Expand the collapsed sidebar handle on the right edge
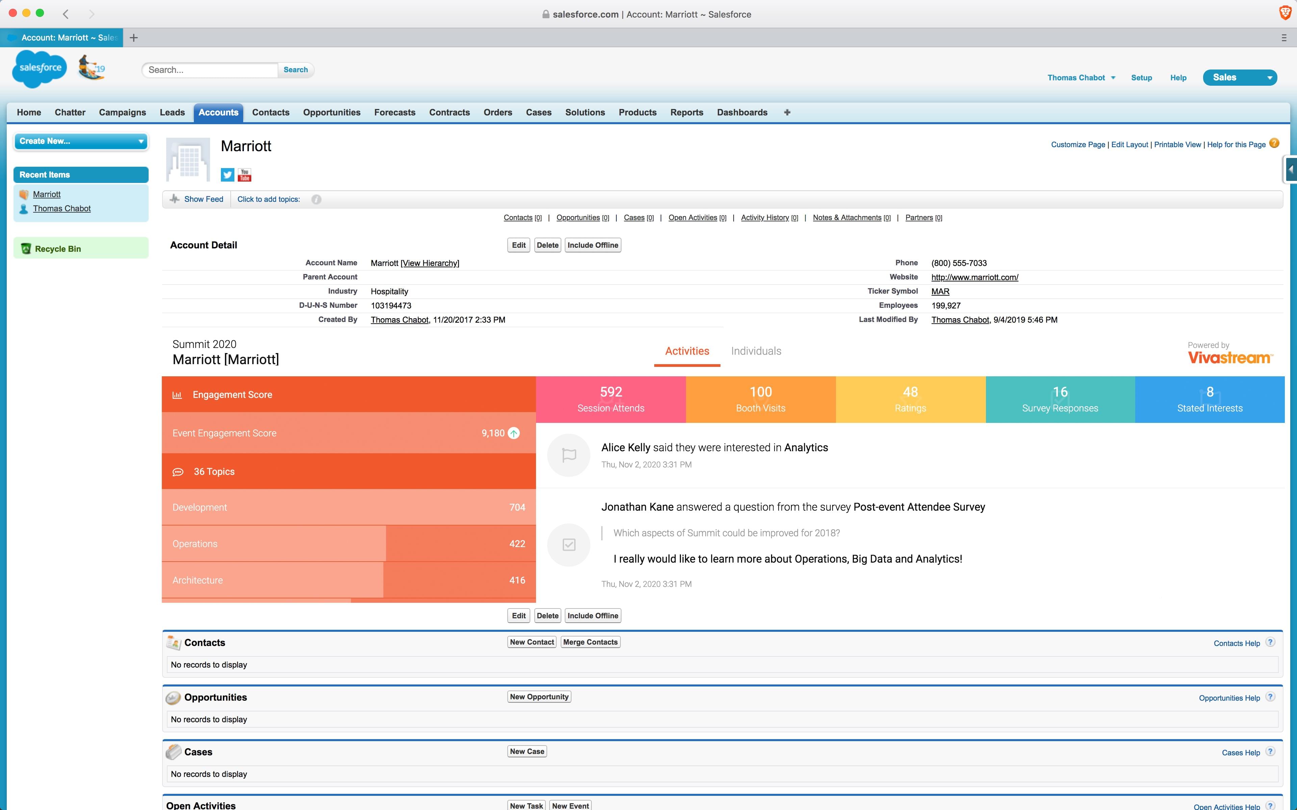This screenshot has width=1297, height=810. pyautogui.click(x=1291, y=169)
